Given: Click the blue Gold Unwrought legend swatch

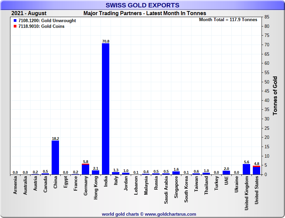Looking at the screenshot, I should tap(15, 20).
